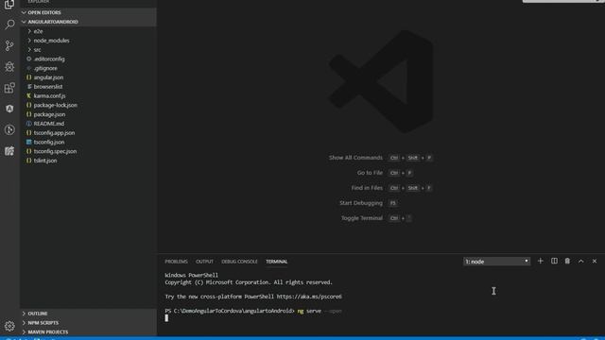Click 'Start Debugging' hint text

[361, 203]
